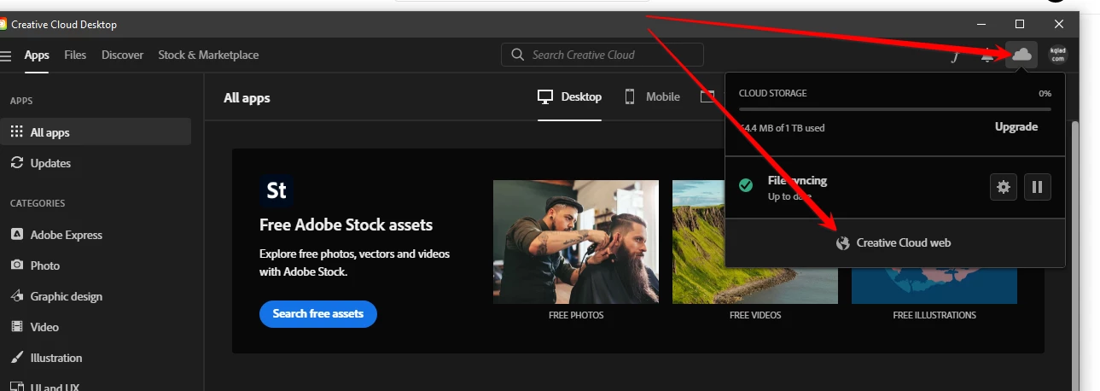Screen dimensions: 1100x391
Task: Open the hamburger menu in Creative Cloud
Action: pos(5,55)
